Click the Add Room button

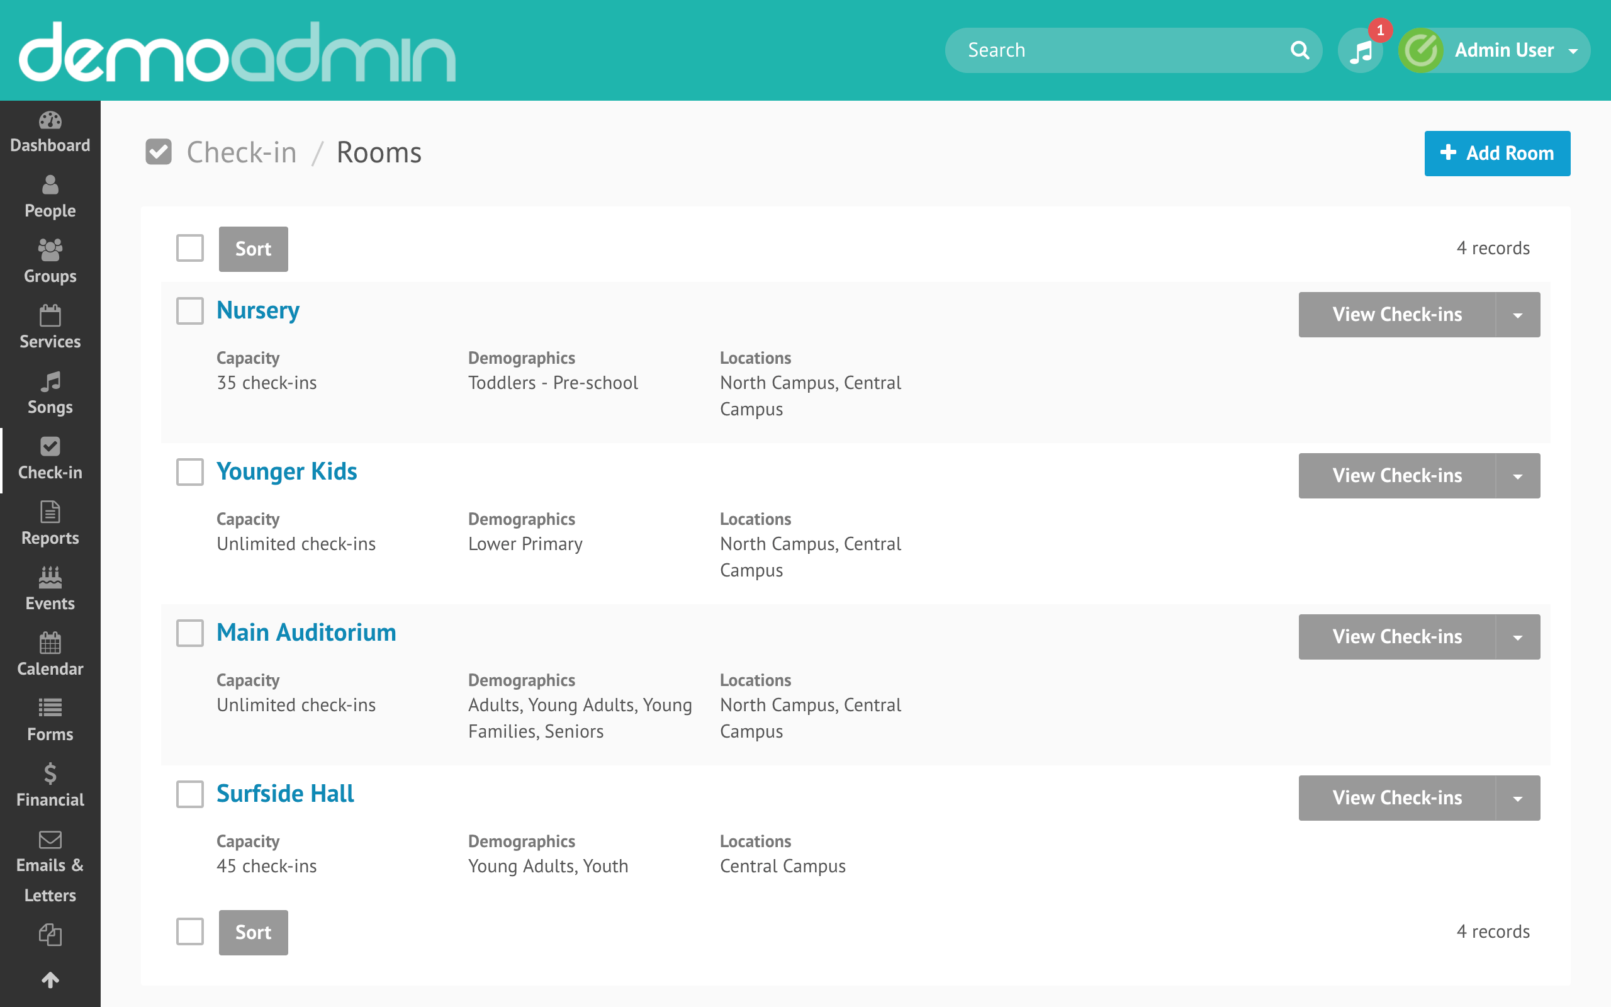click(1497, 153)
